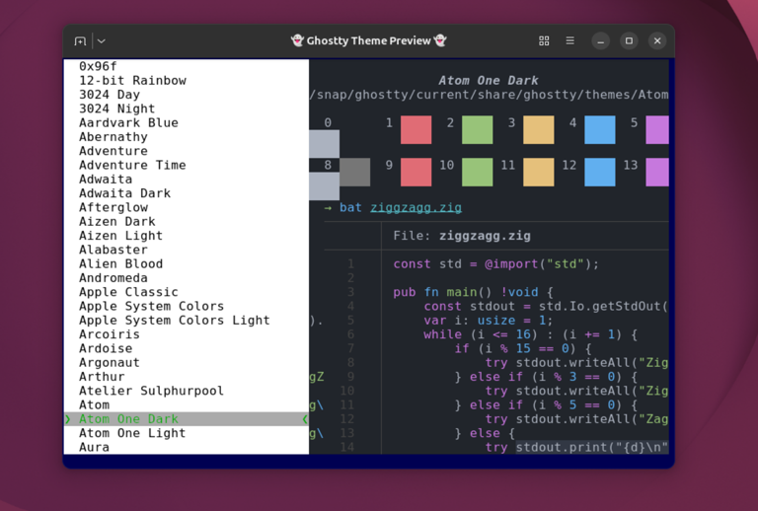
Task: Open a new tab with the titlebar icon
Action: click(80, 41)
